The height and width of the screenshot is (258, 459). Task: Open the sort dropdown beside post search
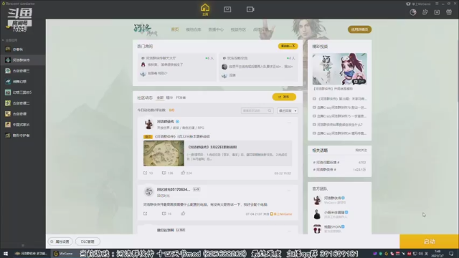287,110
